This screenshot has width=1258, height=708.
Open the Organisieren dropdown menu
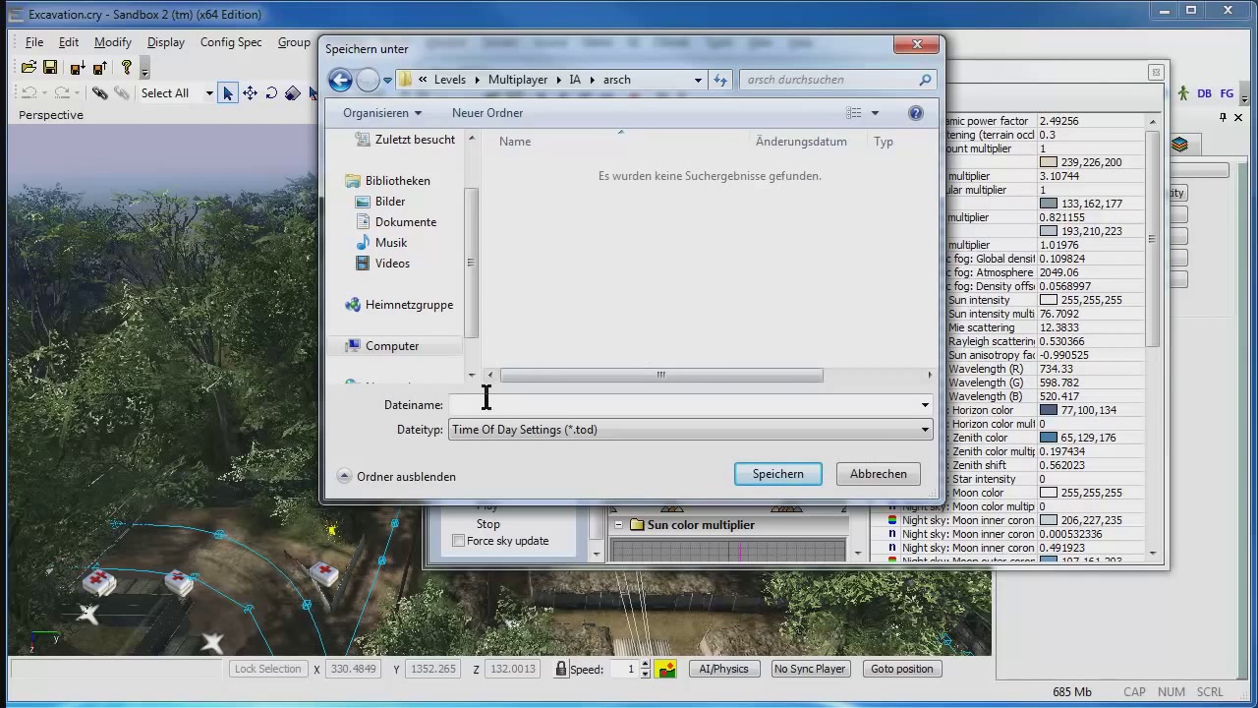pyautogui.click(x=382, y=113)
